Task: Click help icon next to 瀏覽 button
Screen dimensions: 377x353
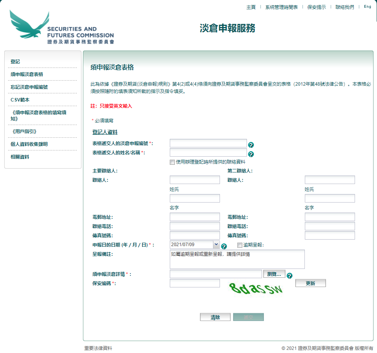Action: [289, 275]
